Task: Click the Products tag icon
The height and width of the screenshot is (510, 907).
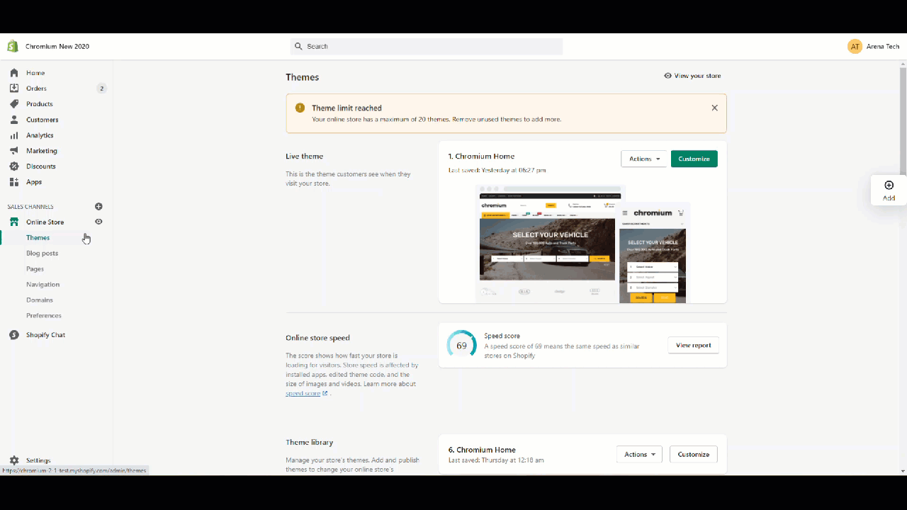Action: tap(14, 104)
